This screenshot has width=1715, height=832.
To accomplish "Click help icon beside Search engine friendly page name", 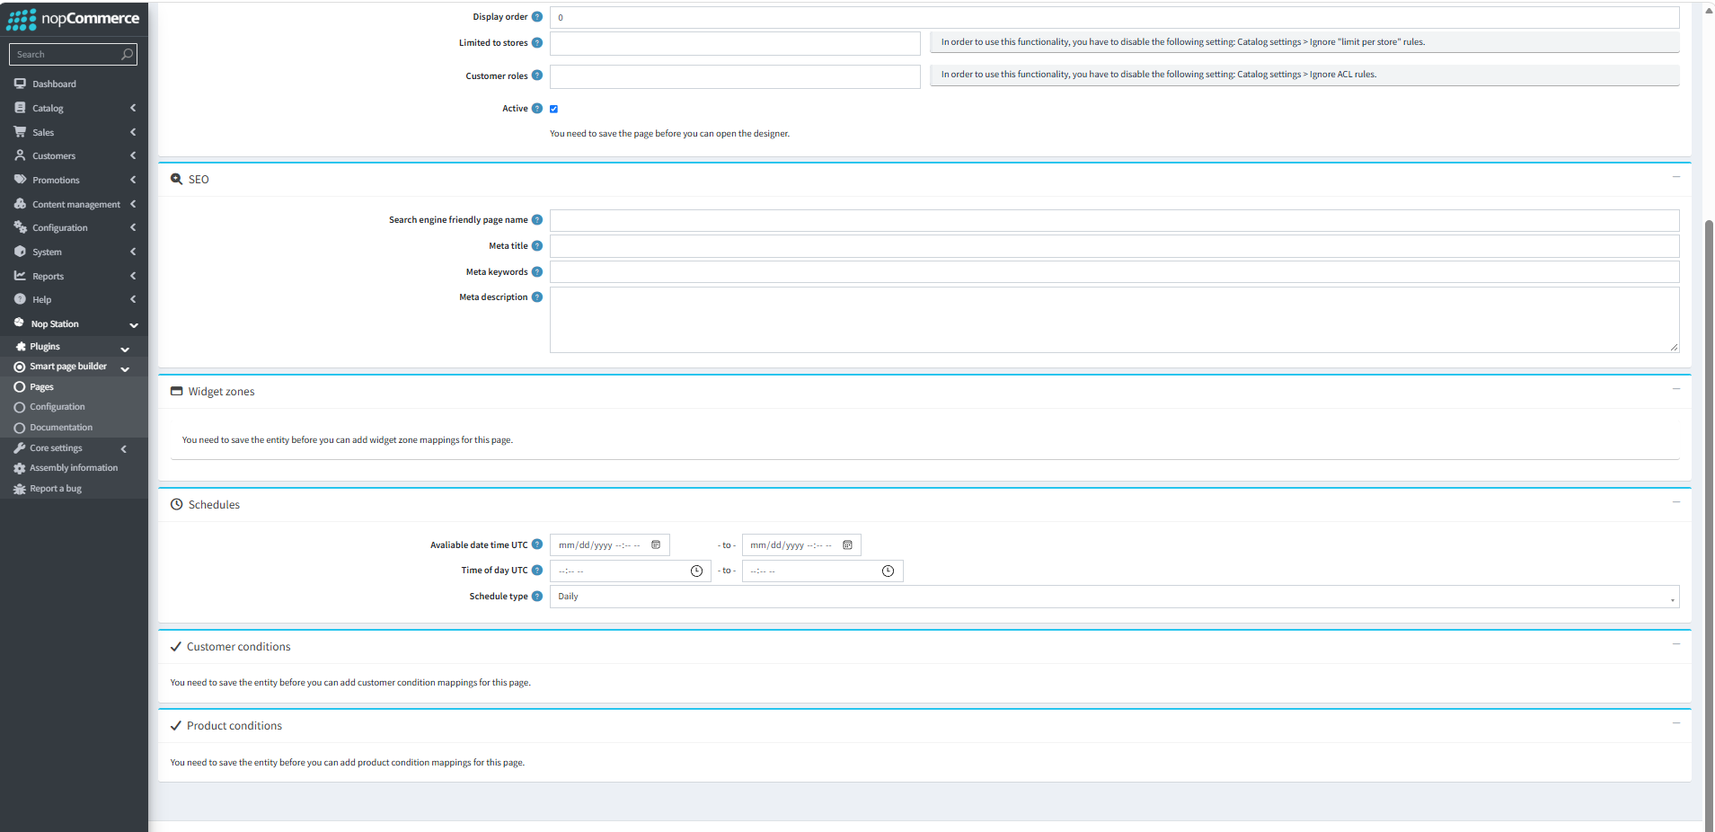I will click(x=537, y=220).
